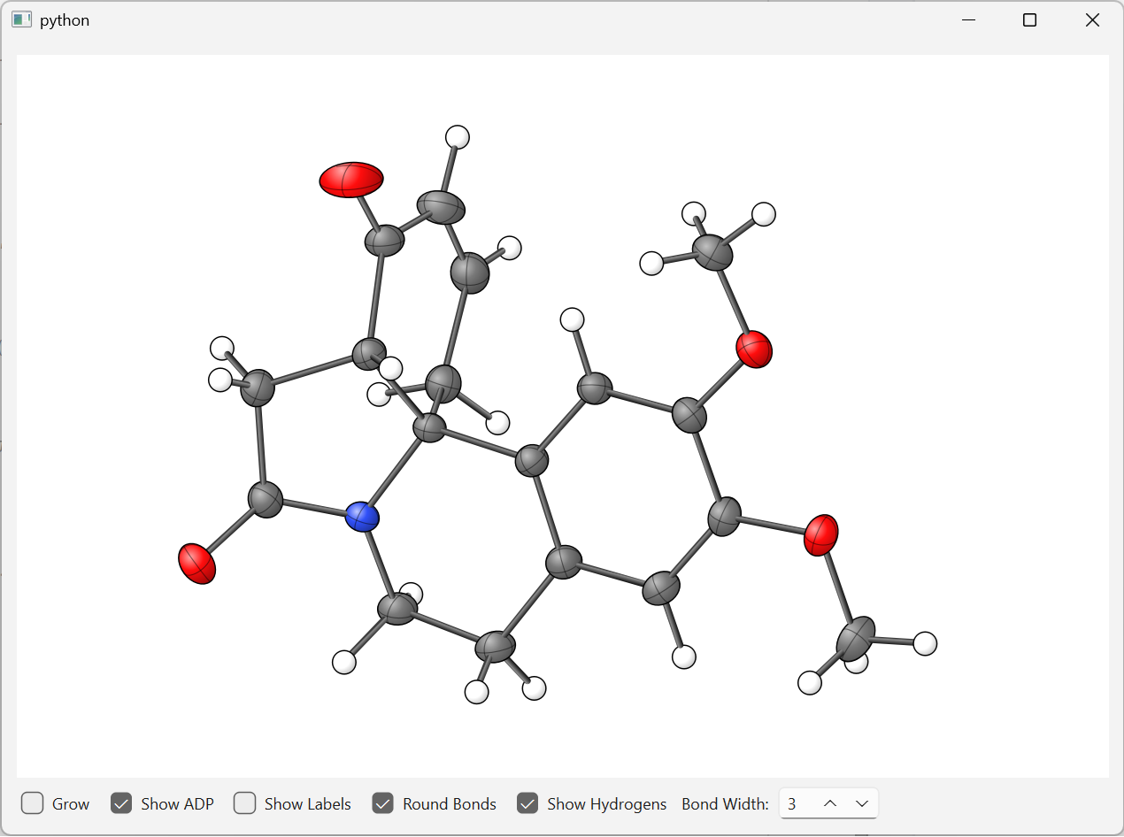1124x837 pixels.
Task: Decrease Bond Width with the down arrow
Action: 862,803
